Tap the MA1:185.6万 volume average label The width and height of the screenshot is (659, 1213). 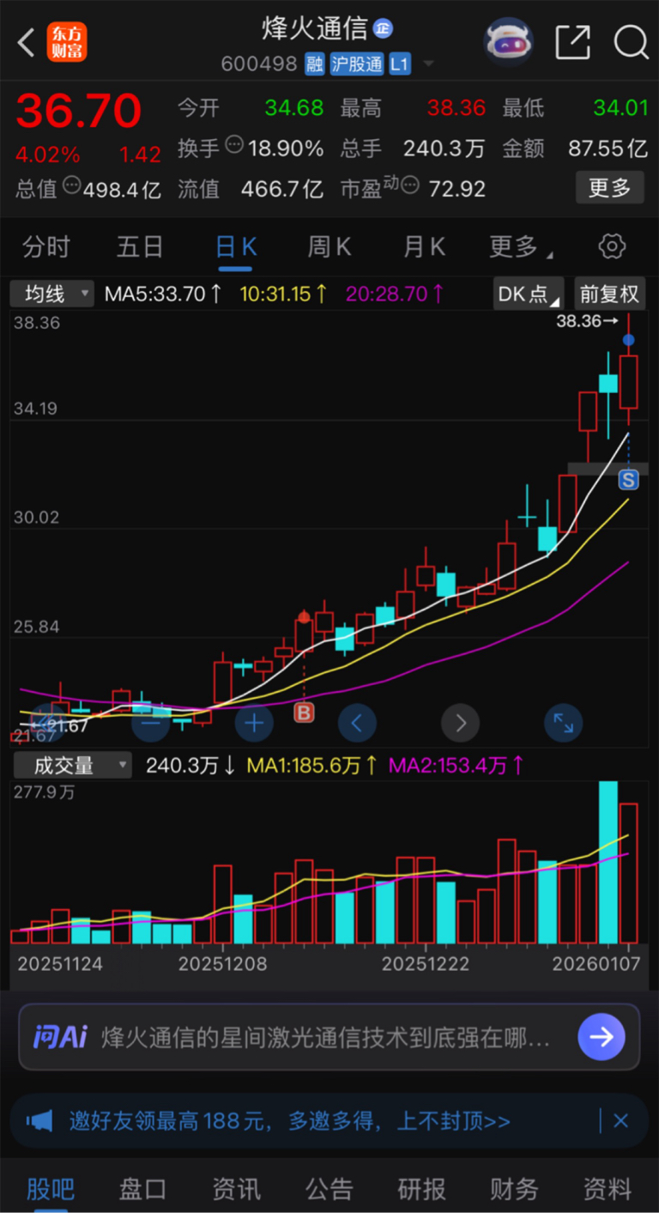(x=312, y=765)
